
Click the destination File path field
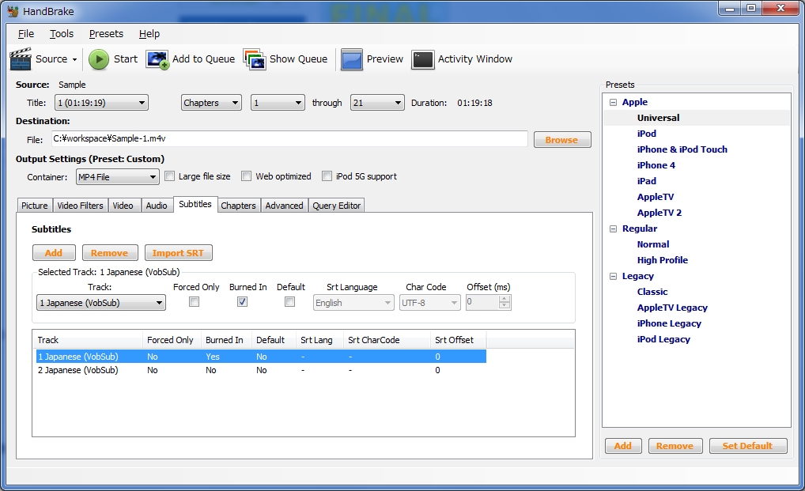click(289, 138)
